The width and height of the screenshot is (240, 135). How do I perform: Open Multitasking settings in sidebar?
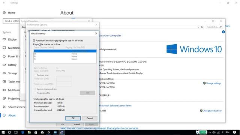pos(11,90)
